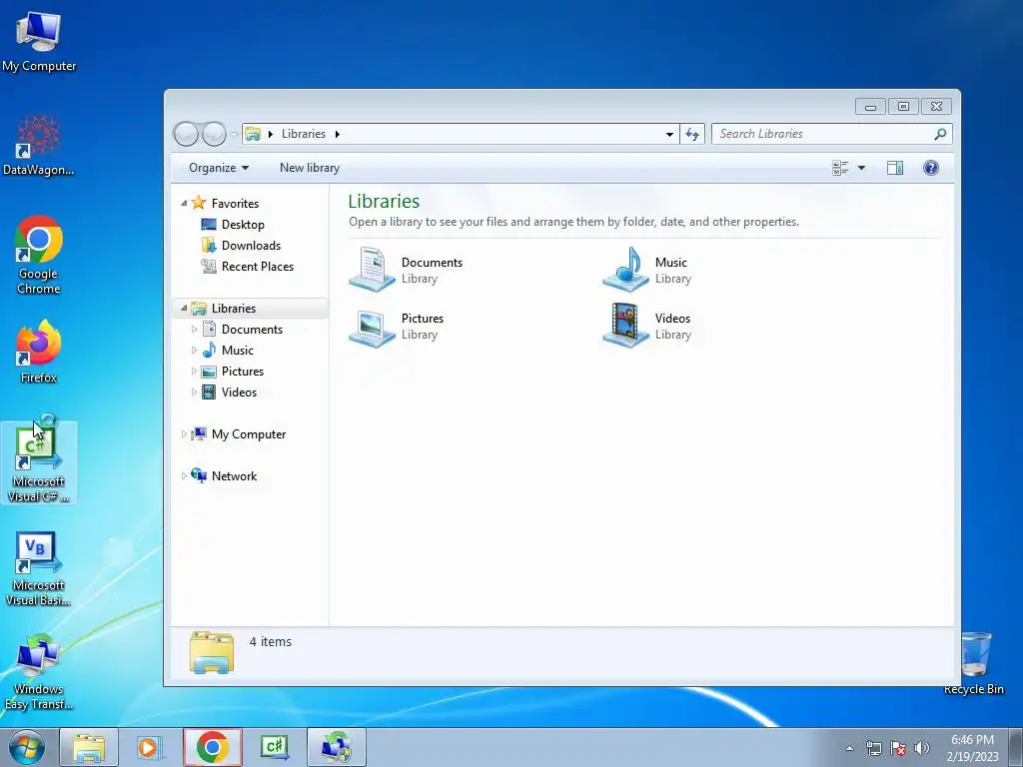This screenshot has width=1023, height=767.
Task: Click the search magnifier icon
Action: tap(940, 134)
